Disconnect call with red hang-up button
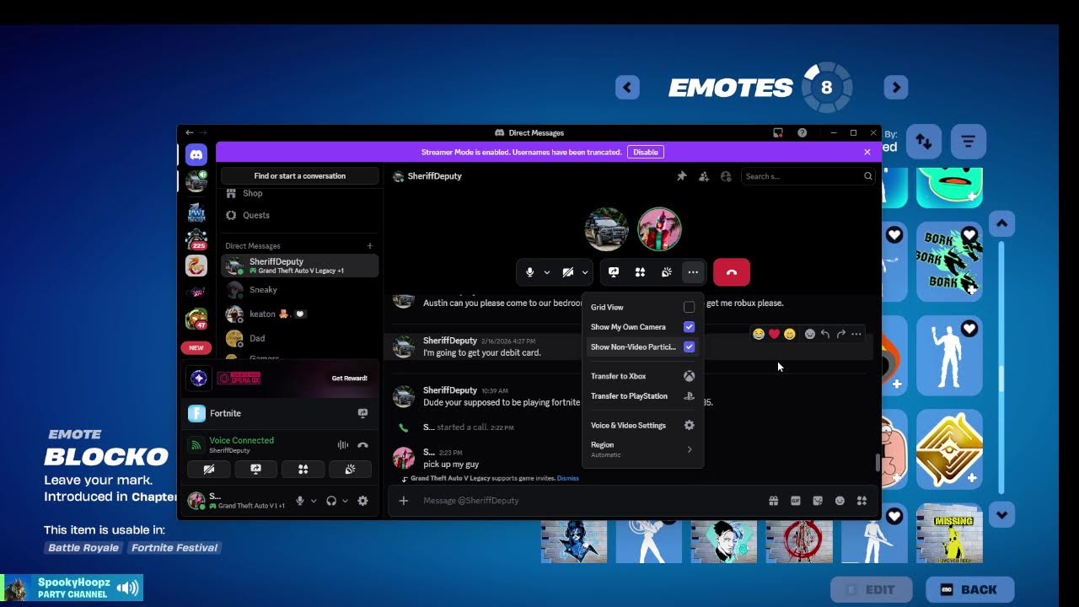 click(732, 272)
